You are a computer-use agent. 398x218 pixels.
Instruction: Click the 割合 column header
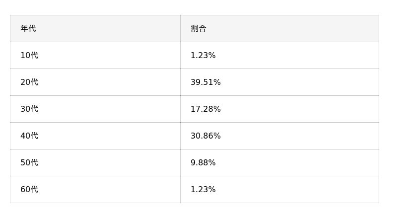[198, 29]
